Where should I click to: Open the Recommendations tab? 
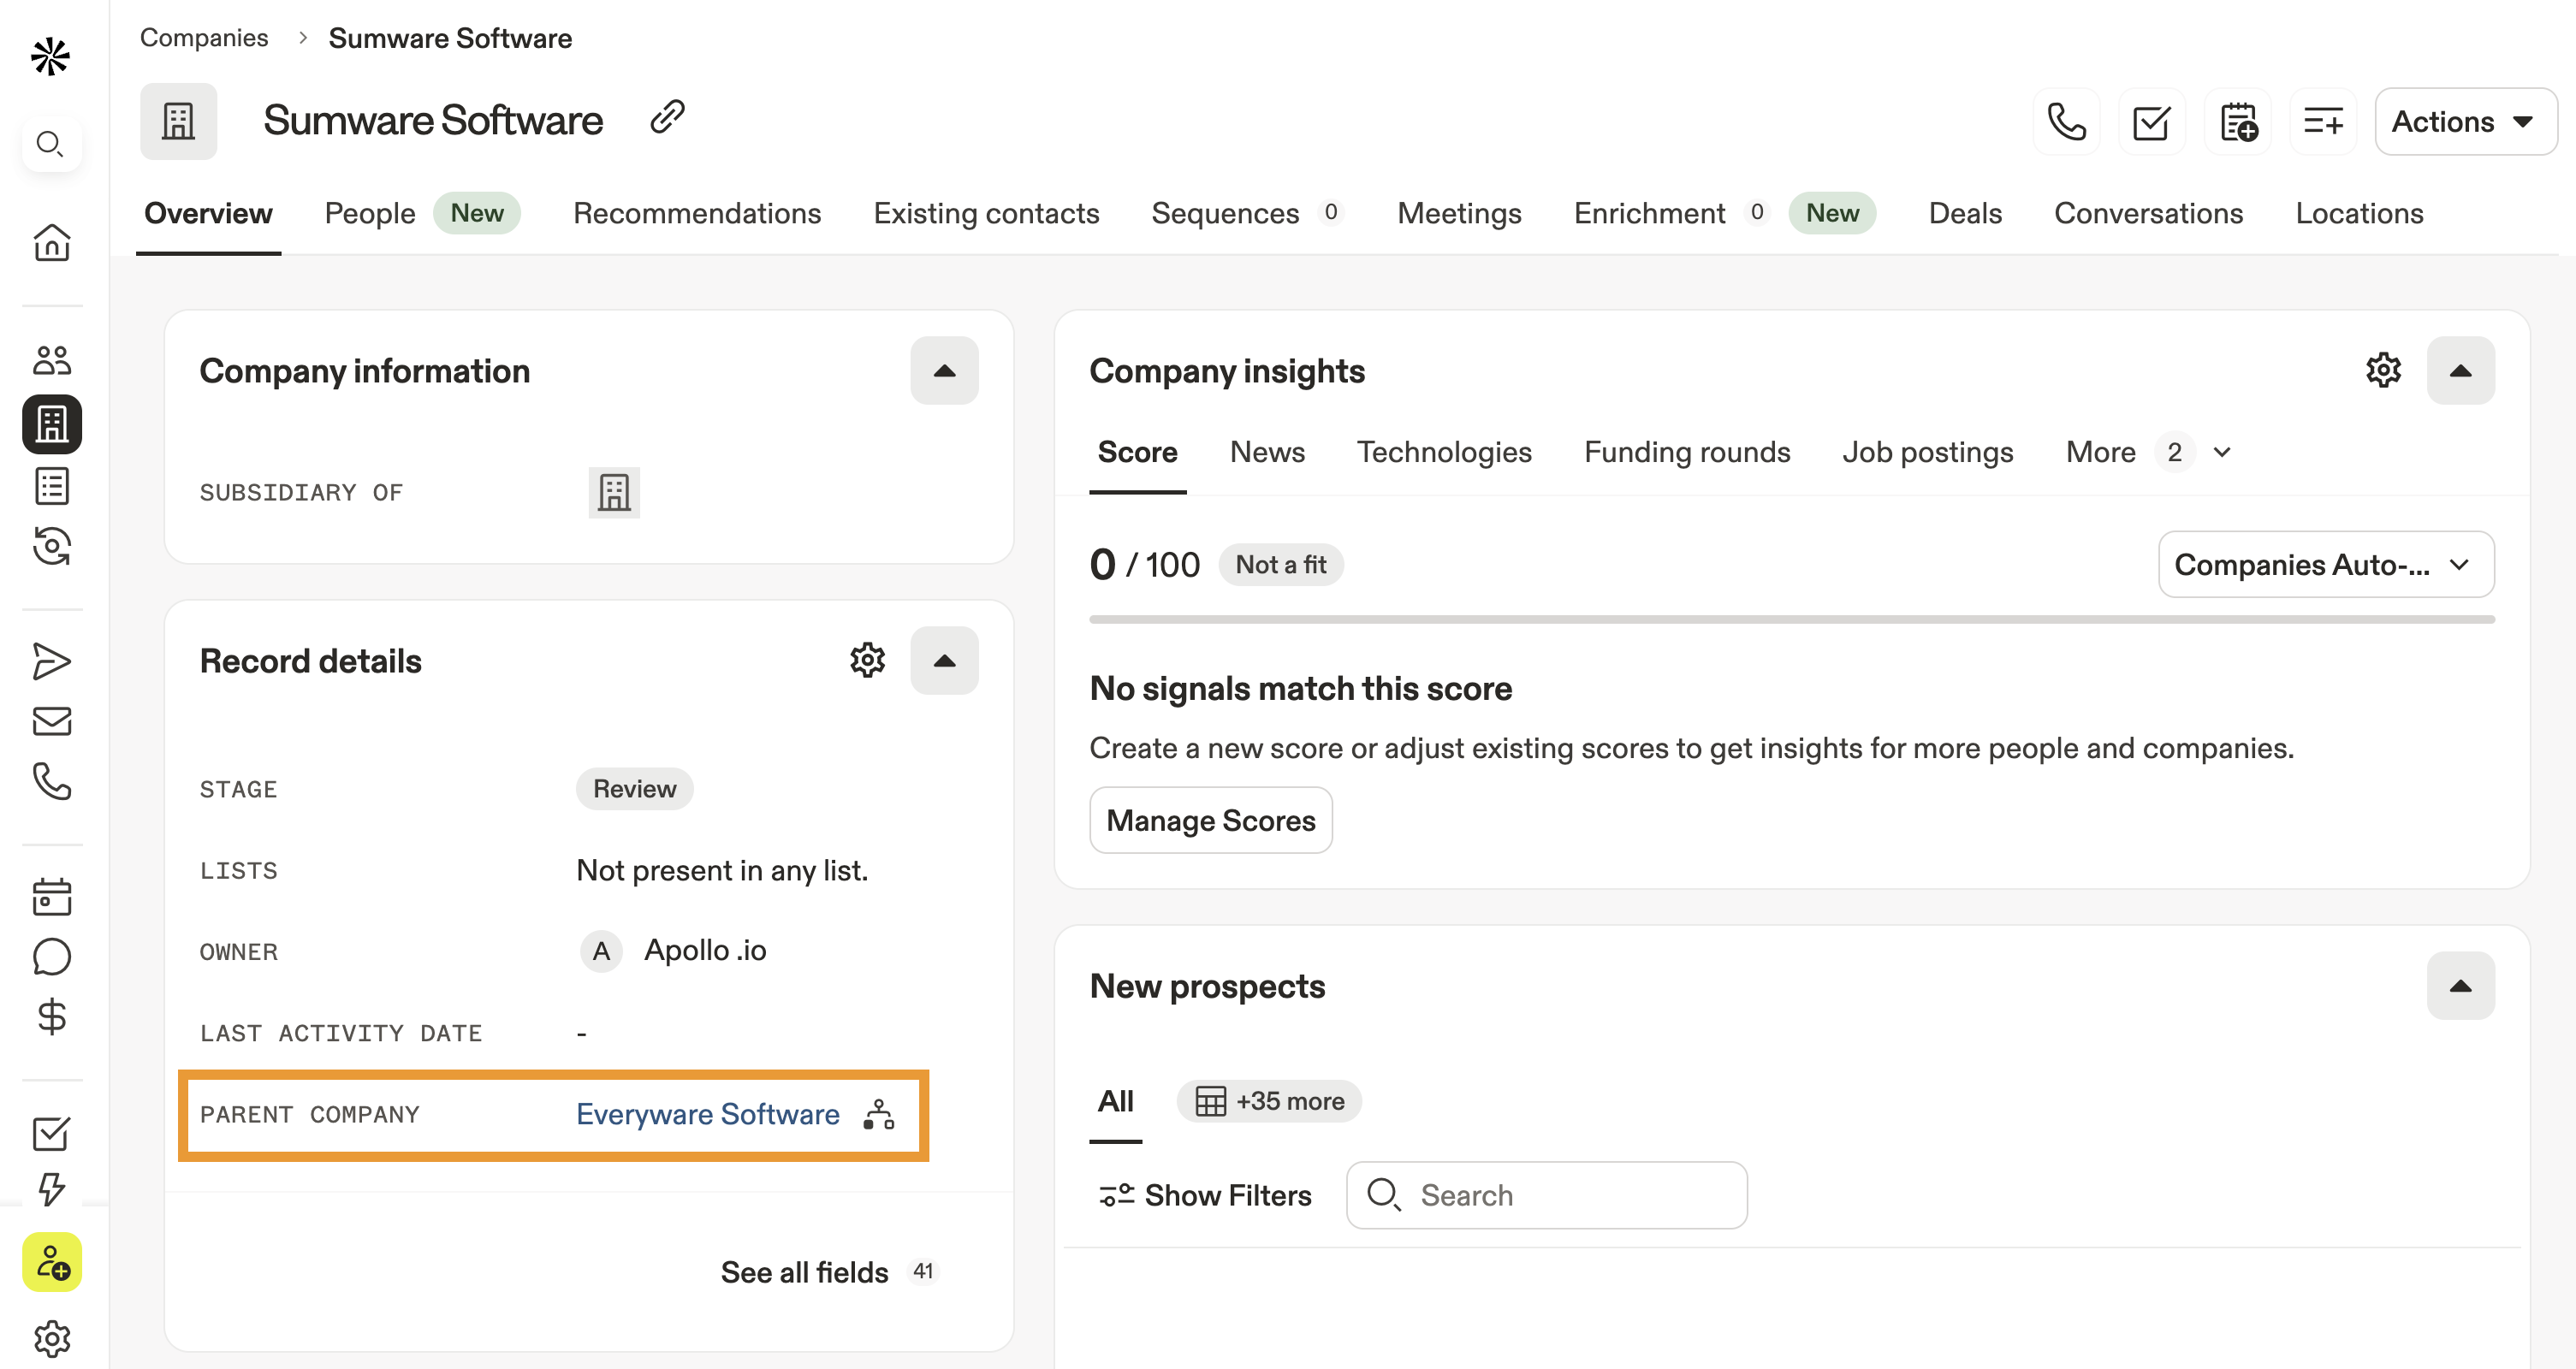point(697,213)
